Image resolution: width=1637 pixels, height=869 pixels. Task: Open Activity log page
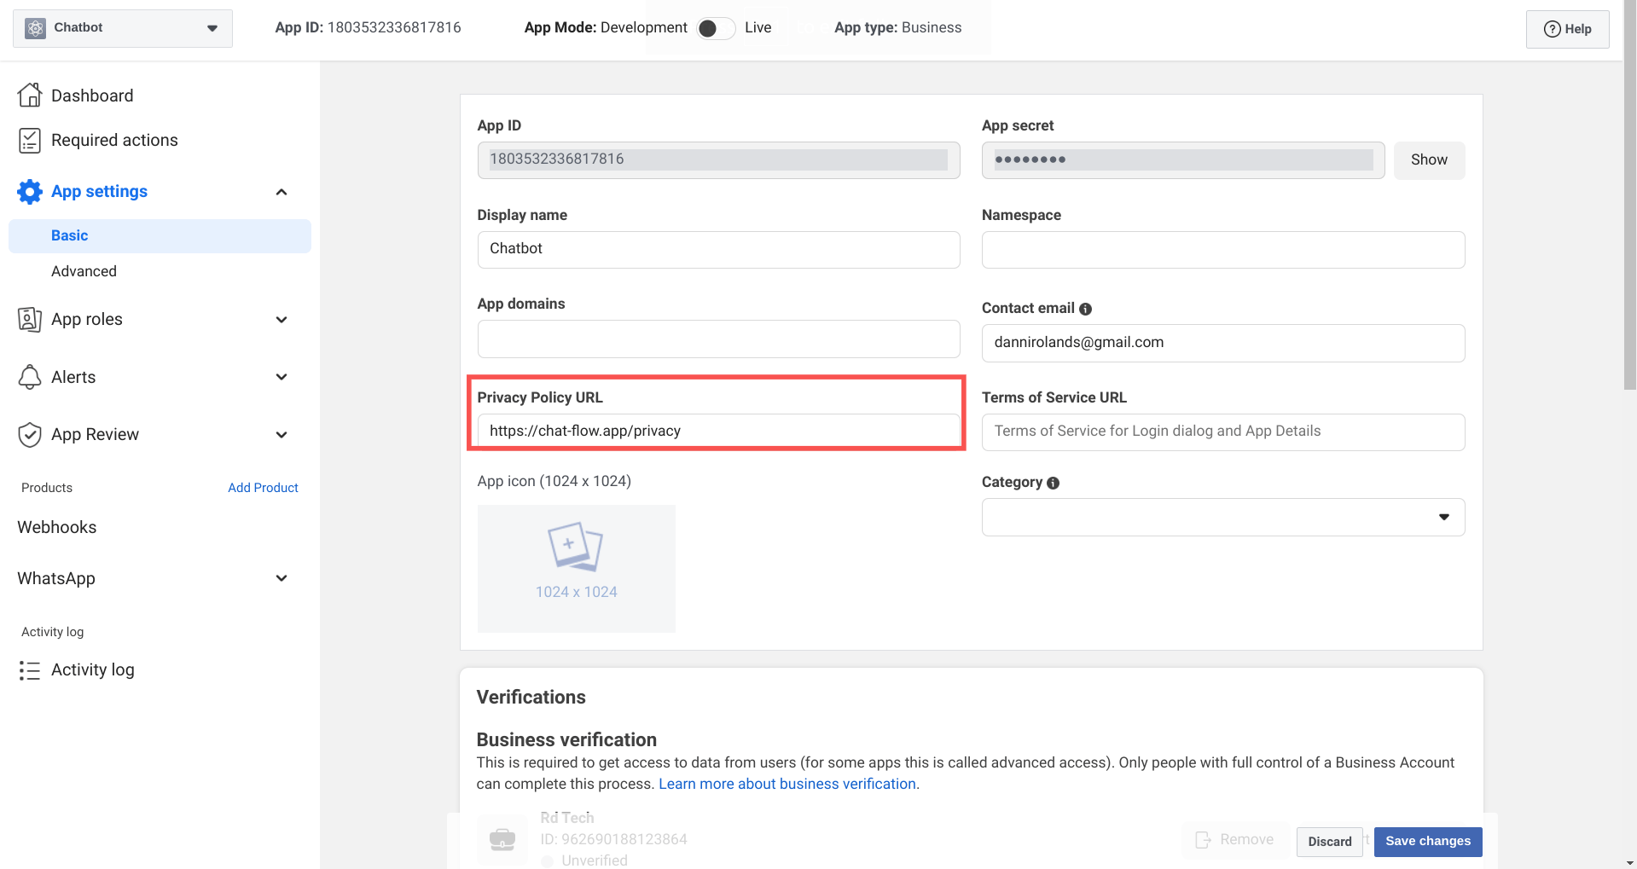coord(93,669)
